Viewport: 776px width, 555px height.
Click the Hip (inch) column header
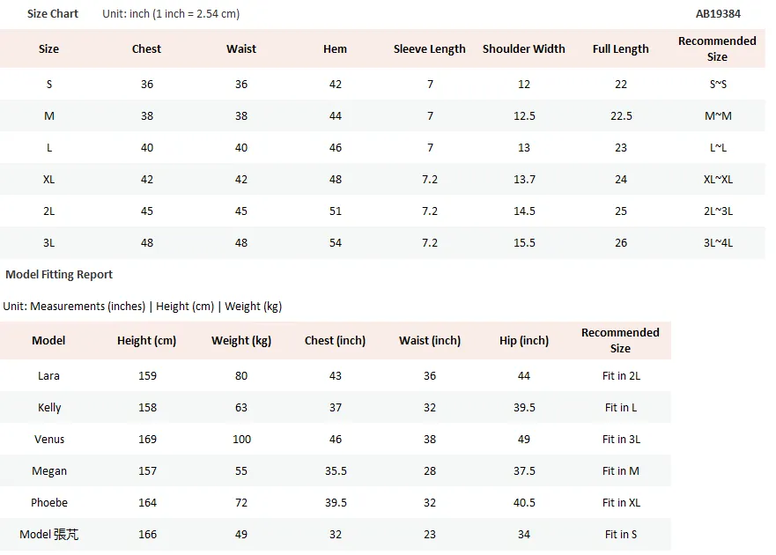click(x=523, y=341)
